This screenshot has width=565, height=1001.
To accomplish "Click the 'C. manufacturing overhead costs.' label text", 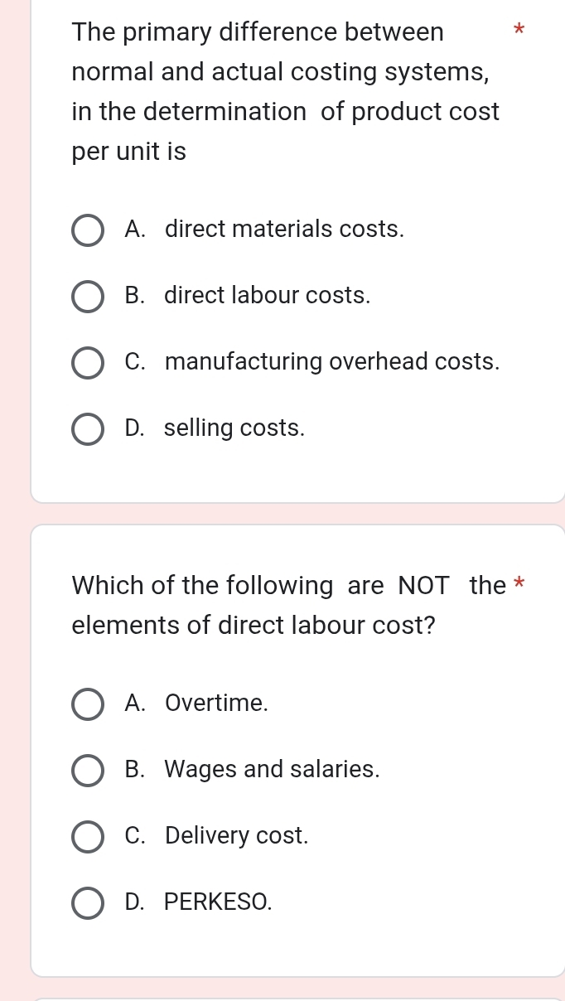I will tap(312, 362).
